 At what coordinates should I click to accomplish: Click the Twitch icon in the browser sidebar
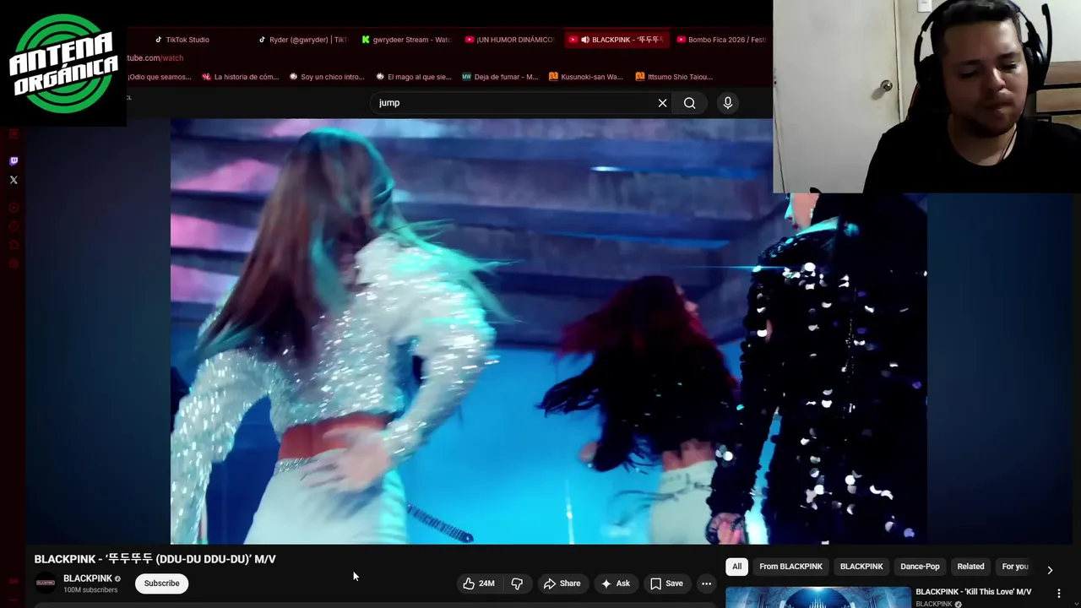pyautogui.click(x=14, y=160)
